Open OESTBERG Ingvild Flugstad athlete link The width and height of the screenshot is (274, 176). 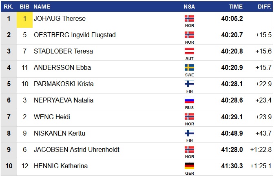[x=75, y=35]
